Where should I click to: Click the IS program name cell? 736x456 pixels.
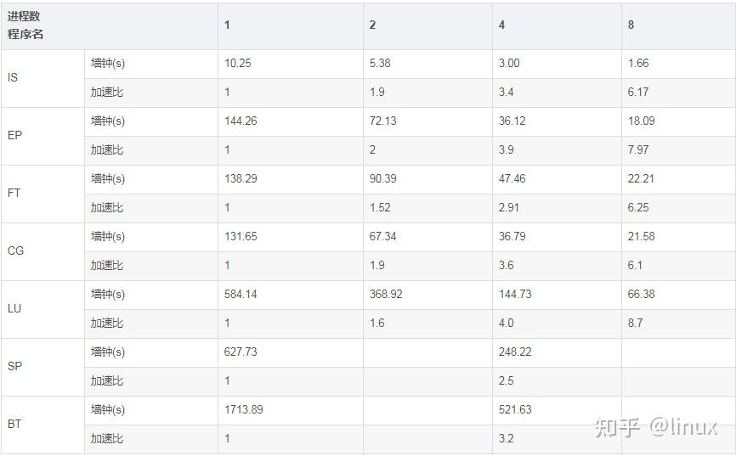pos(13,78)
